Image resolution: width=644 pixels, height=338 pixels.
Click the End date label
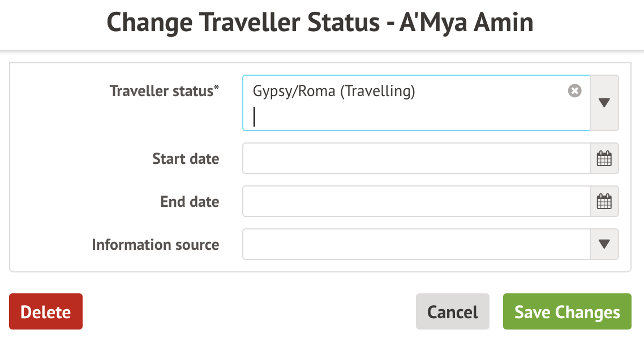pos(190,201)
